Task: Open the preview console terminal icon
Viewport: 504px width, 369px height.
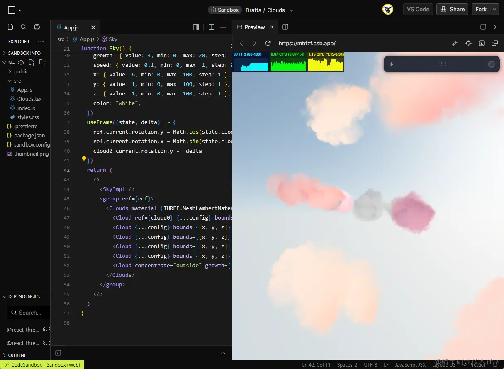Action: [482, 43]
